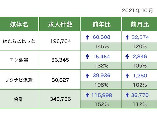Select the 前月比 column header

pyautogui.click(x=140, y=24)
